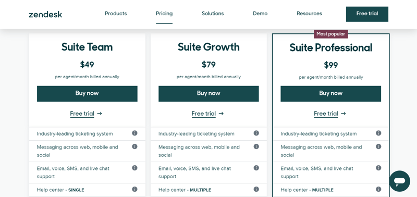Screen dimensions: 417x197
Task: Open the Solutions menu
Action: [213, 14]
